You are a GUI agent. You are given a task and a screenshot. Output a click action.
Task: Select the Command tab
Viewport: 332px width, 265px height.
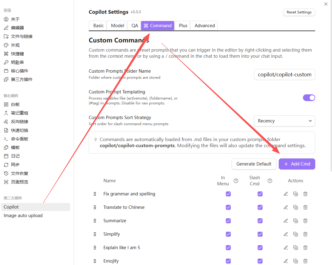click(158, 26)
